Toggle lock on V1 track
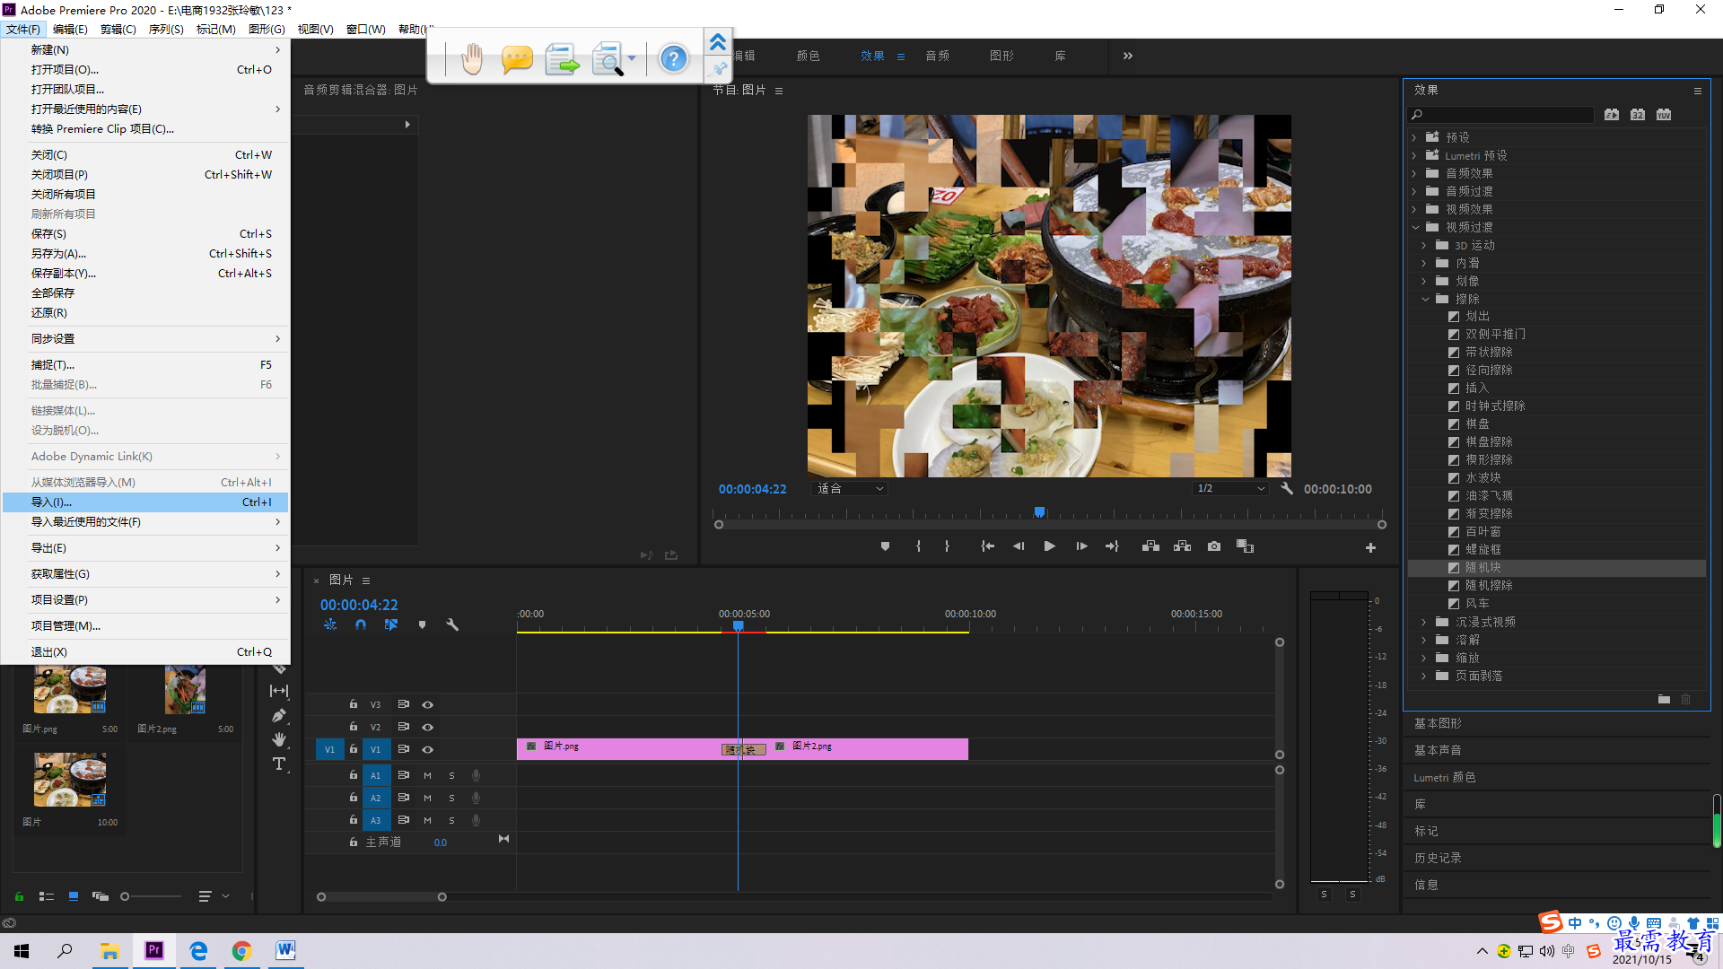 (x=354, y=749)
